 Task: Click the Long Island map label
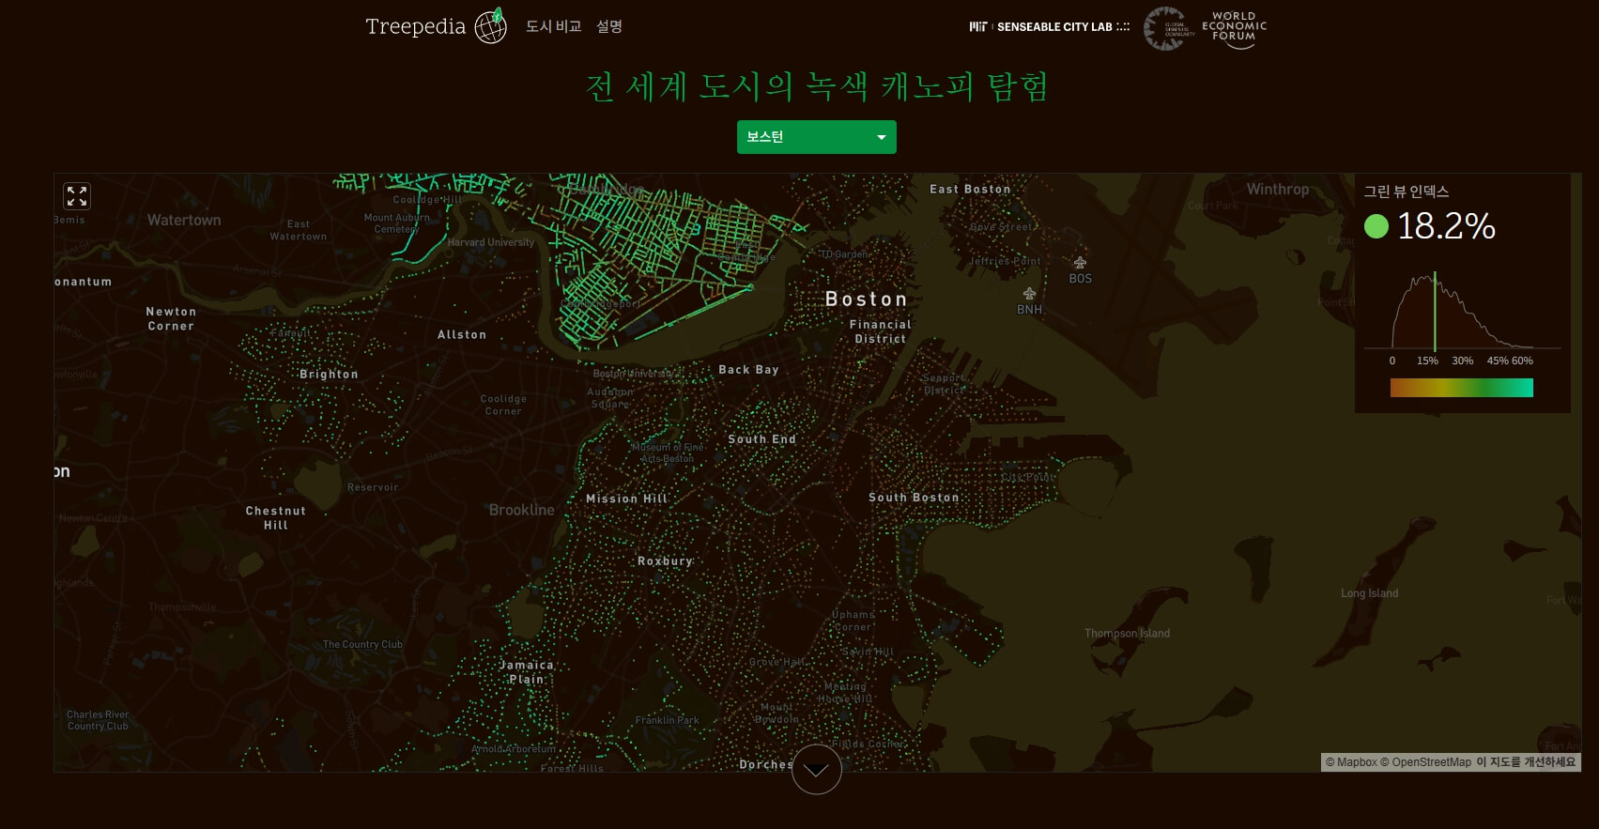[x=1369, y=593]
